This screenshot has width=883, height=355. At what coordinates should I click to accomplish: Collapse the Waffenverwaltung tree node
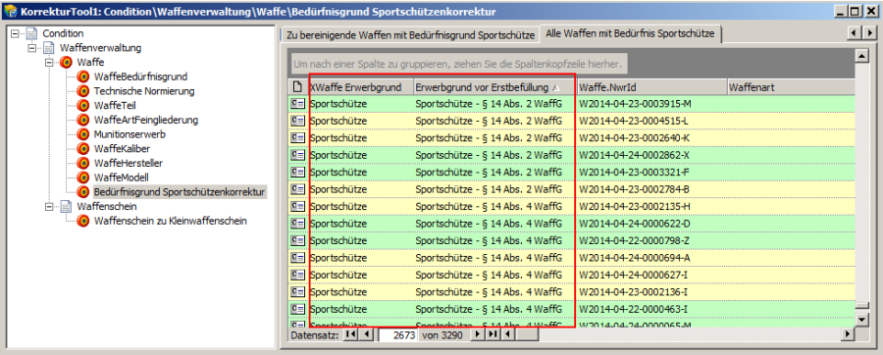[x=31, y=48]
